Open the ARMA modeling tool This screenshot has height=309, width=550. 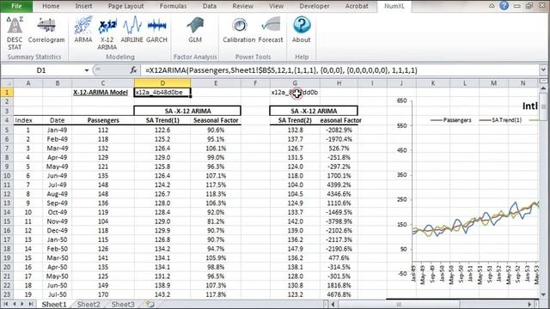tap(83, 30)
